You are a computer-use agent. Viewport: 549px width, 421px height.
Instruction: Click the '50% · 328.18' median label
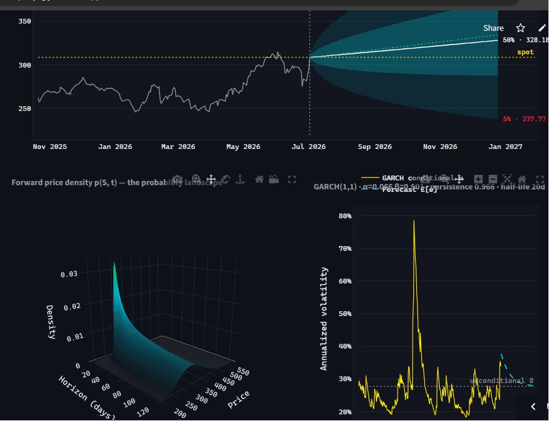point(525,40)
